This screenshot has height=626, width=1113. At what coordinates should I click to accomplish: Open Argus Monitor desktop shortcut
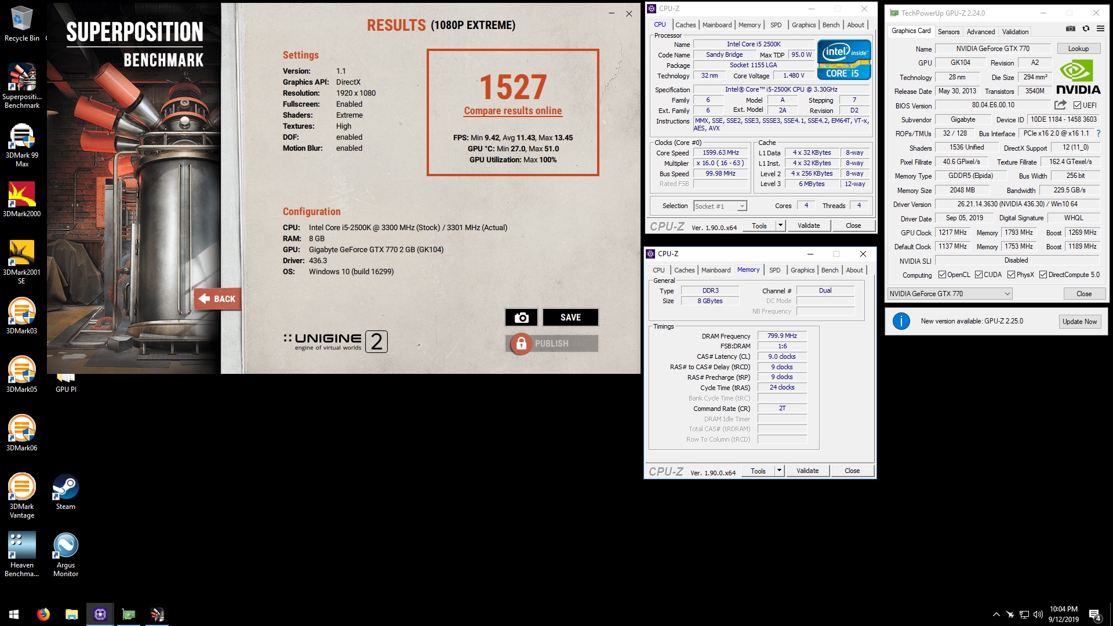click(66, 555)
